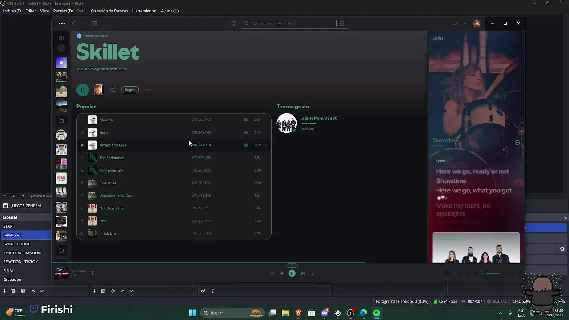Viewport: 569px width, 320px height.
Task: Open the now playing Showtime cover thumbnail
Action: click(x=61, y=273)
